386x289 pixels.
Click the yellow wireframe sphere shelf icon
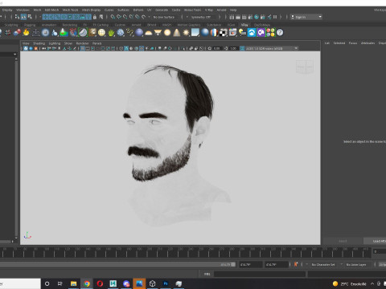101,33
